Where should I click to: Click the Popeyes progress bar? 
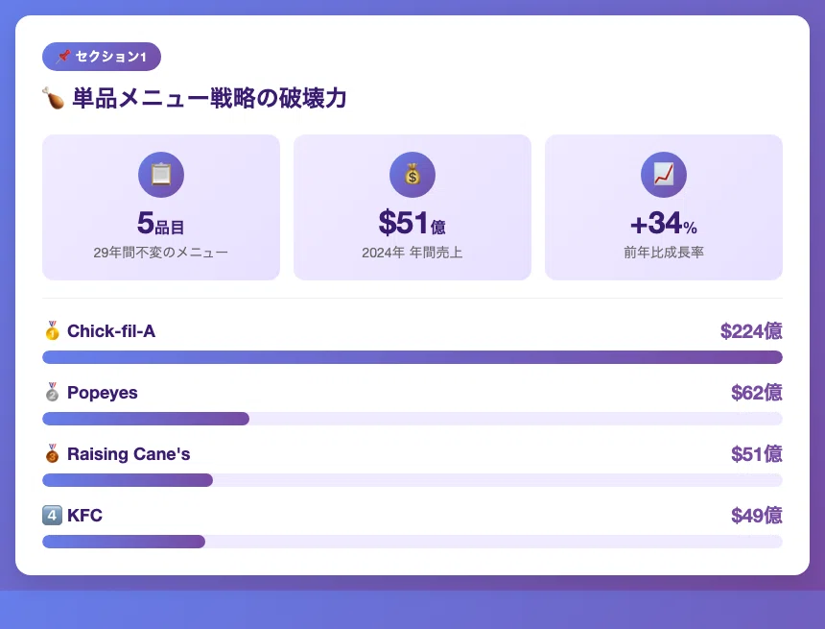tap(412, 419)
